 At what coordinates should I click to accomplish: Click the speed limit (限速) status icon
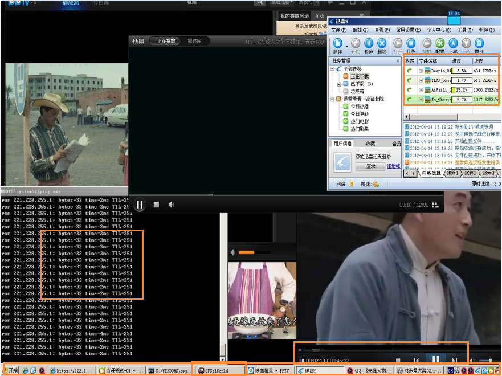point(376,184)
